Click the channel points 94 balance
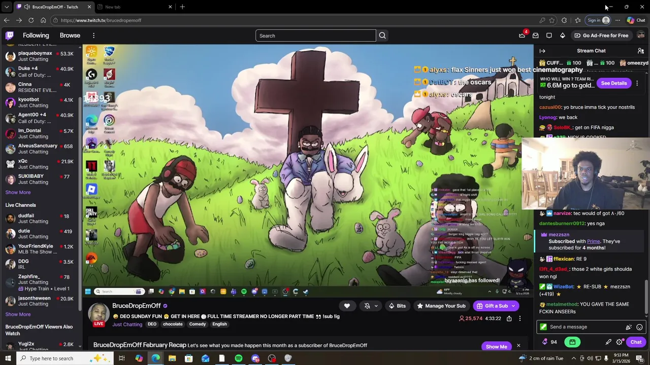This screenshot has height=365, width=650. pyautogui.click(x=549, y=342)
